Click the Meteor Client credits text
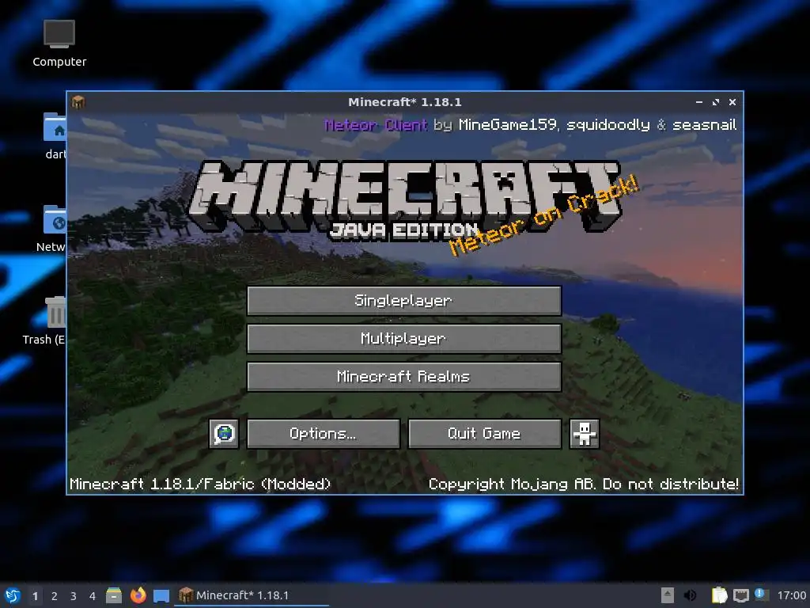810x608 pixels. click(x=530, y=124)
